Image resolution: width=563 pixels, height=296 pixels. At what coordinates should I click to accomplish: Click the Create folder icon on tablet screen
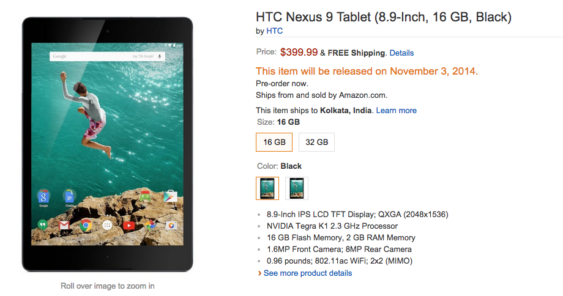tap(69, 196)
